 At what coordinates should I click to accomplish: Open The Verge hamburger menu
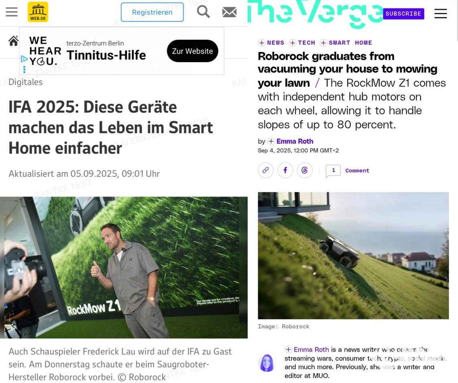(x=440, y=13)
